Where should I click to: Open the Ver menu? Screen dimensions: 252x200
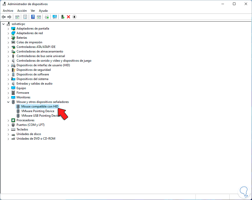pos(33,11)
